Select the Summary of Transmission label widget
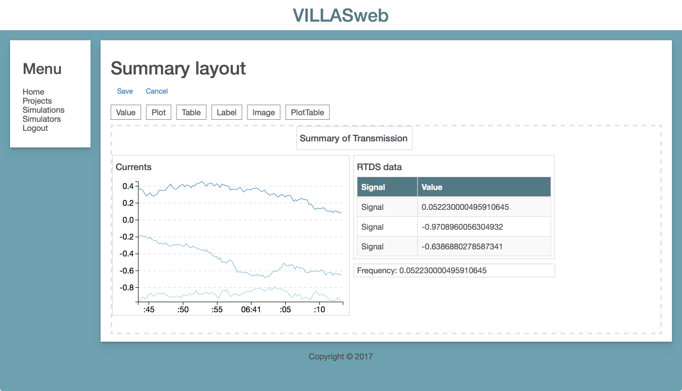 [354, 138]
